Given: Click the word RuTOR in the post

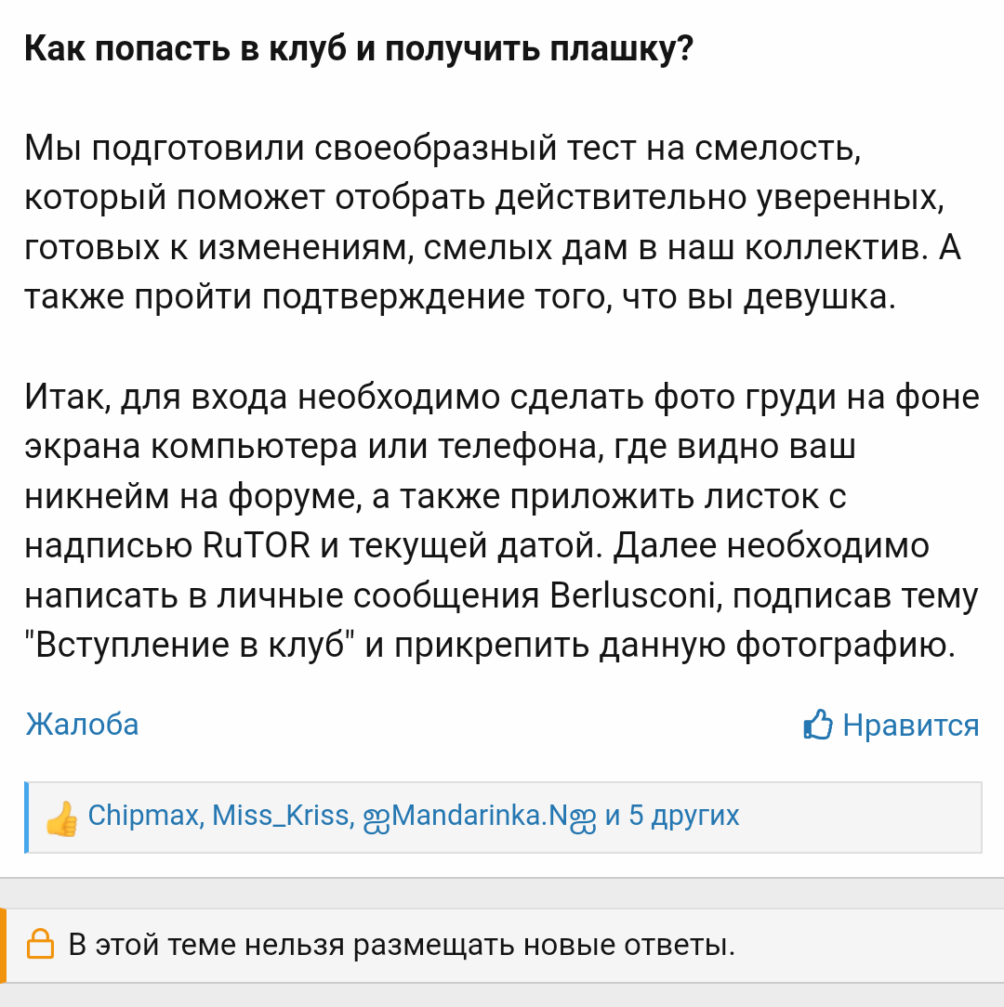Looking at the screenshot, I should coord(256,545).
